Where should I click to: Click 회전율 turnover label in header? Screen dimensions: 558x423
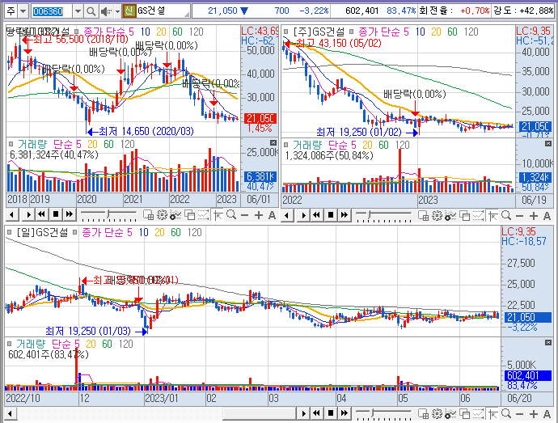point(436,11)
